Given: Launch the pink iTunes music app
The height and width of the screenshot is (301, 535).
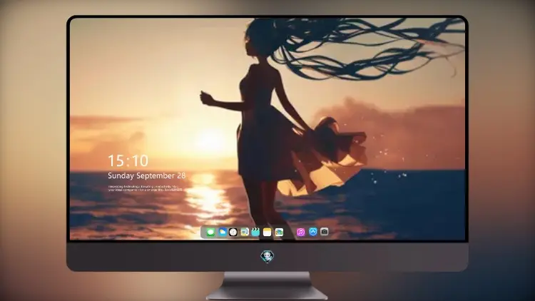Looking at the screenshot, I should coord(300,233).
